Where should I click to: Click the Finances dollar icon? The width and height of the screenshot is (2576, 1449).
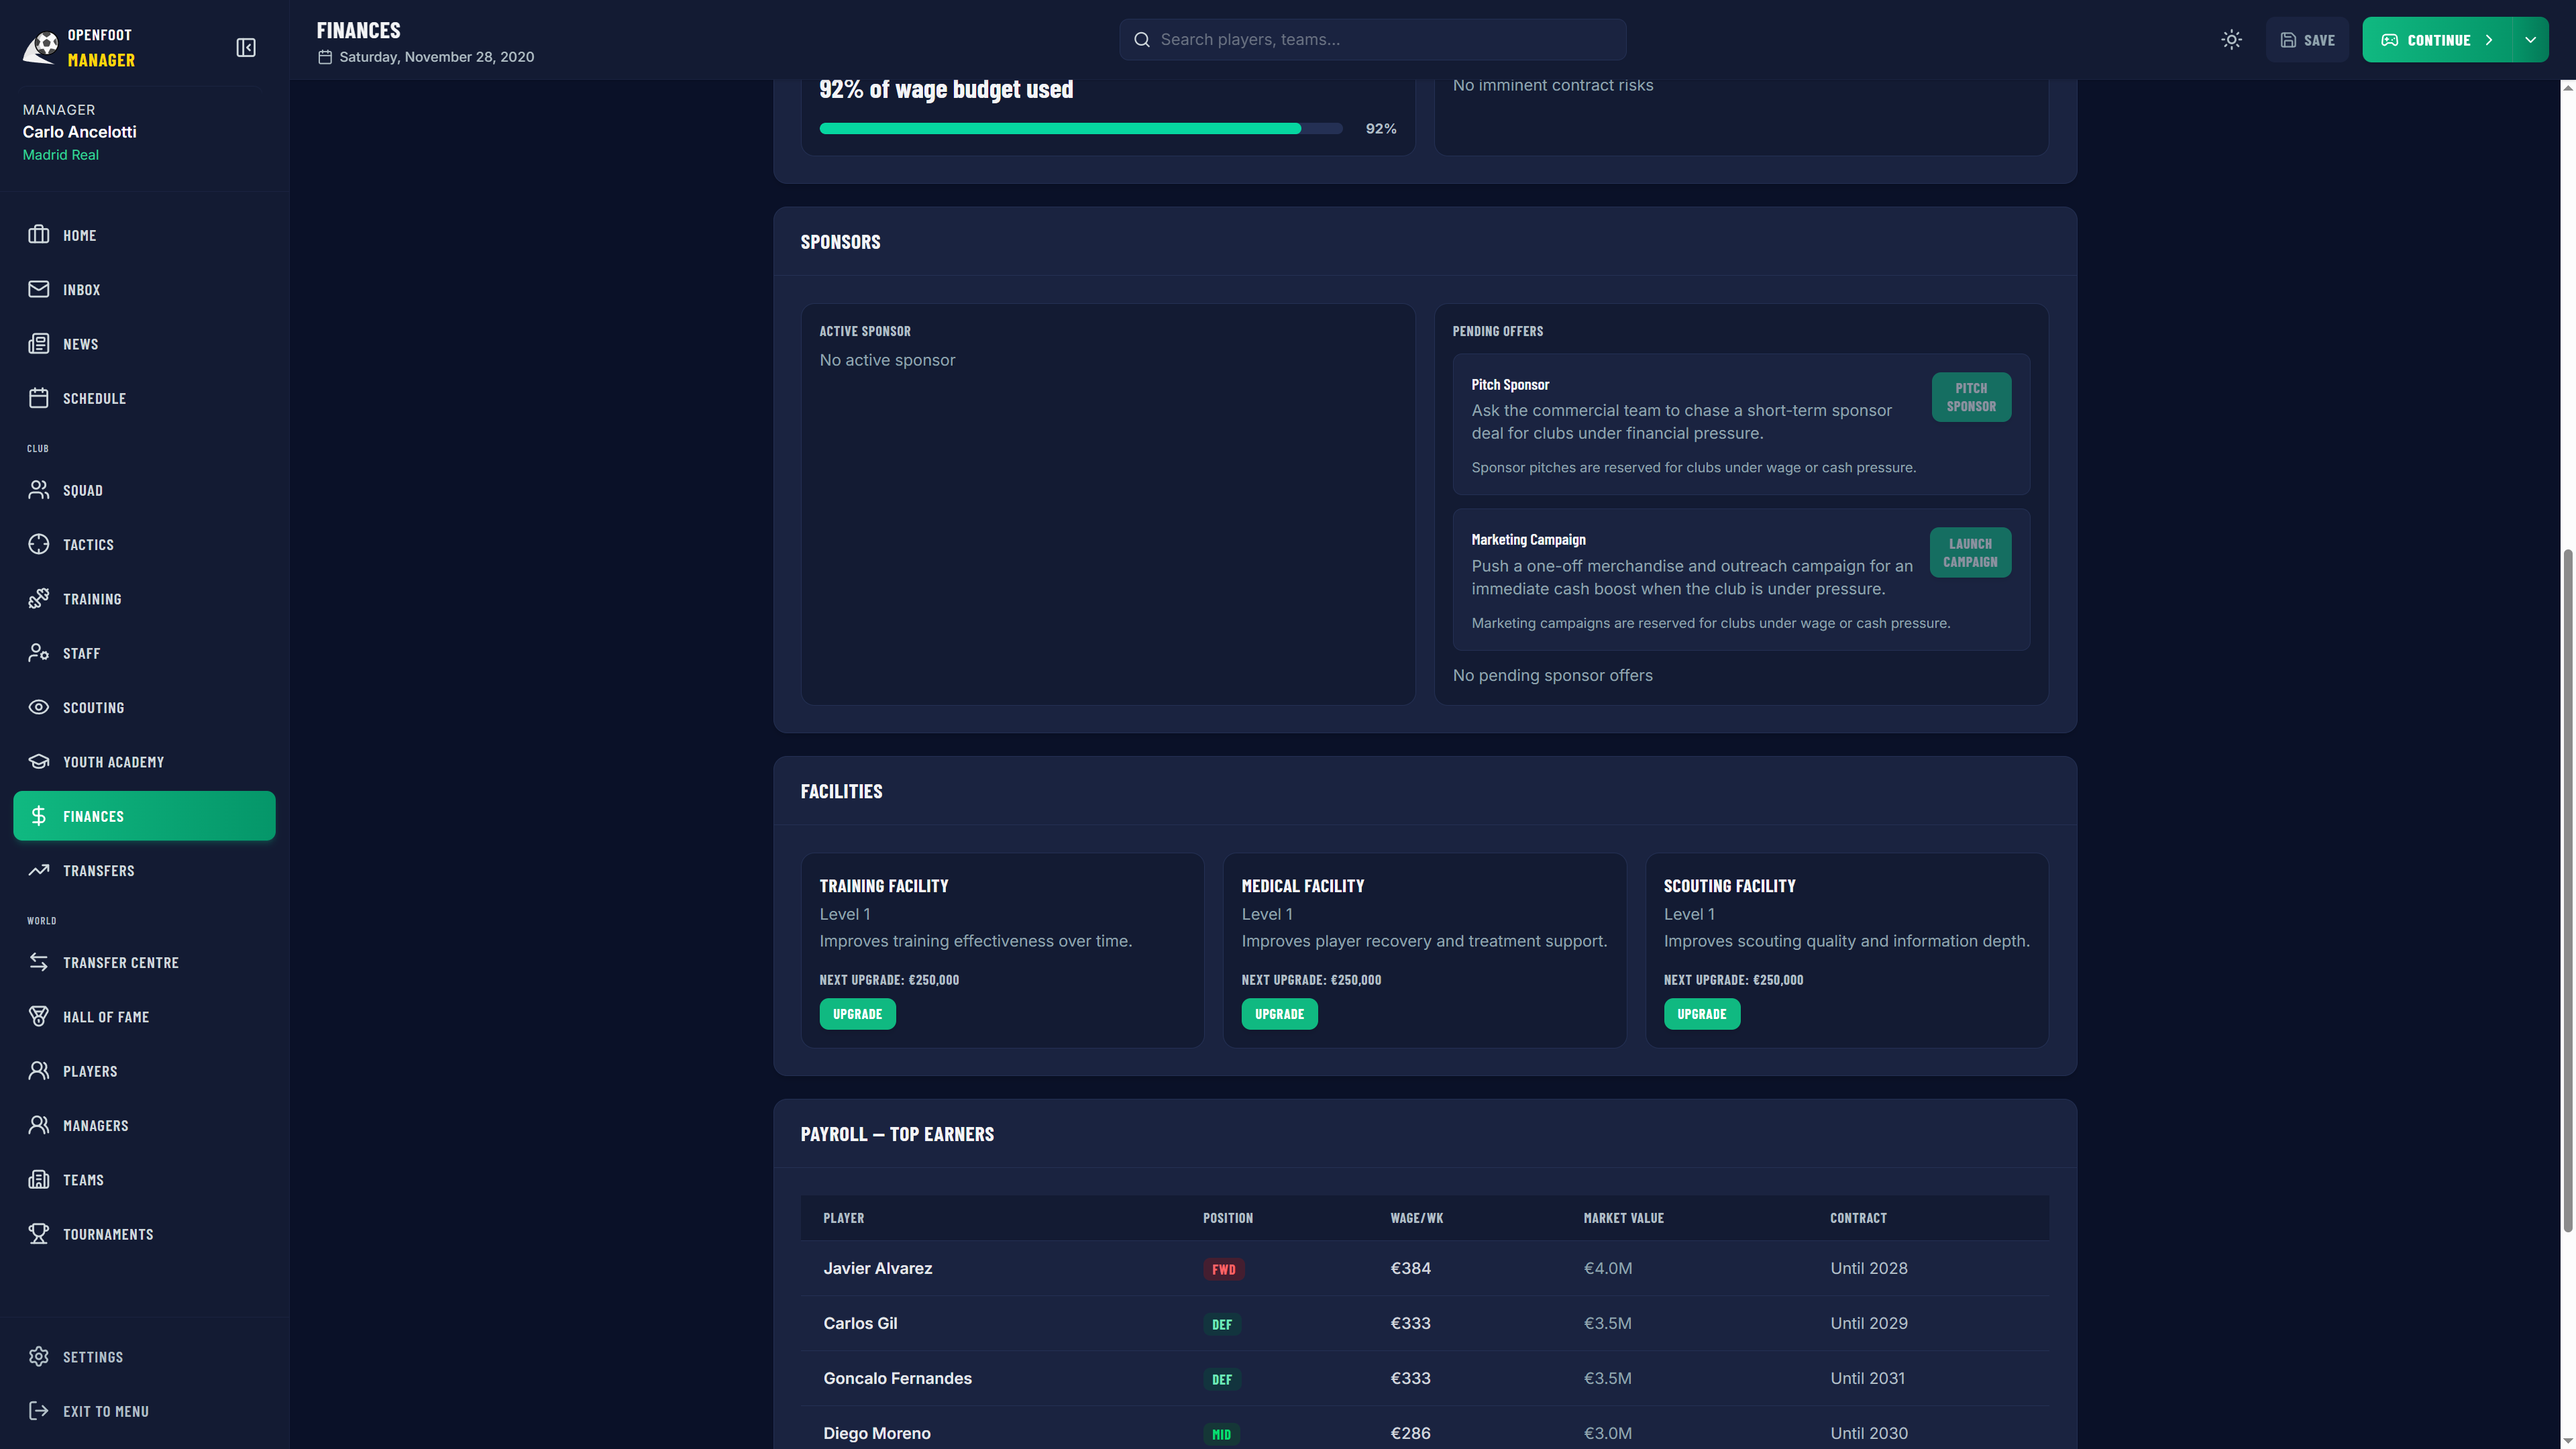coord(39,816)
